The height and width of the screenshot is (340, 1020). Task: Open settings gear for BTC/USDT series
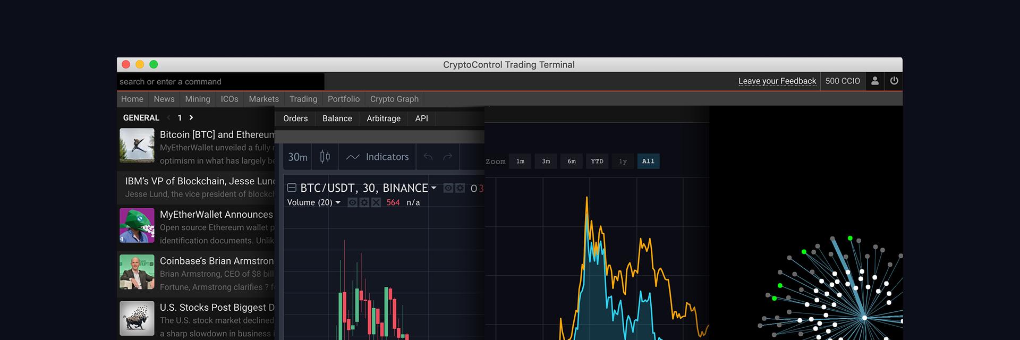point(460,188)
